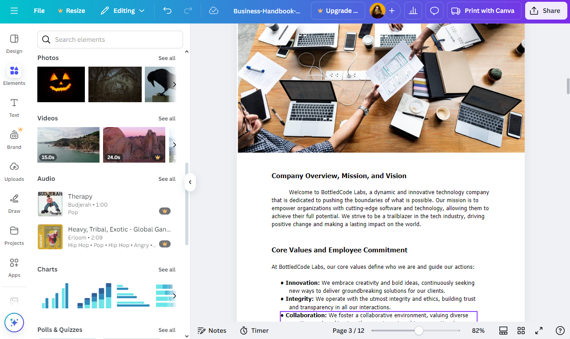This screenshot has width=570, height=339.
Task: See all Polls & Quizzes
Action: tap(167, 330)
